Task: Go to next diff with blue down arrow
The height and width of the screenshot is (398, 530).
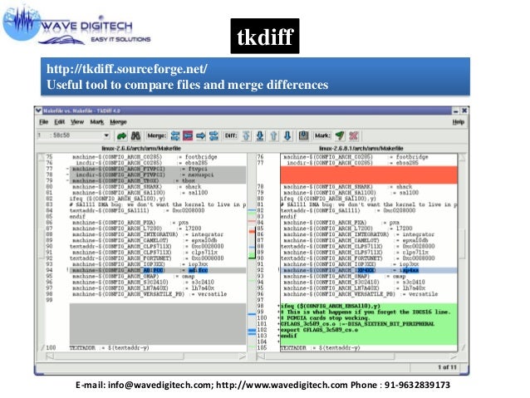Action: (x=287, y=136)
